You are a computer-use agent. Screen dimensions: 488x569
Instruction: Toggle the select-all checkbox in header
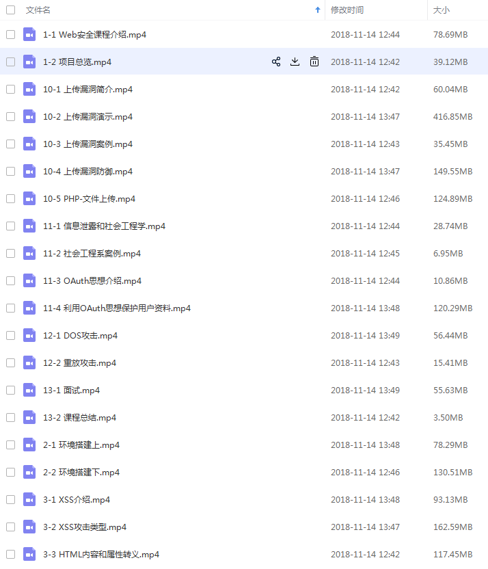tap(10, 10)
